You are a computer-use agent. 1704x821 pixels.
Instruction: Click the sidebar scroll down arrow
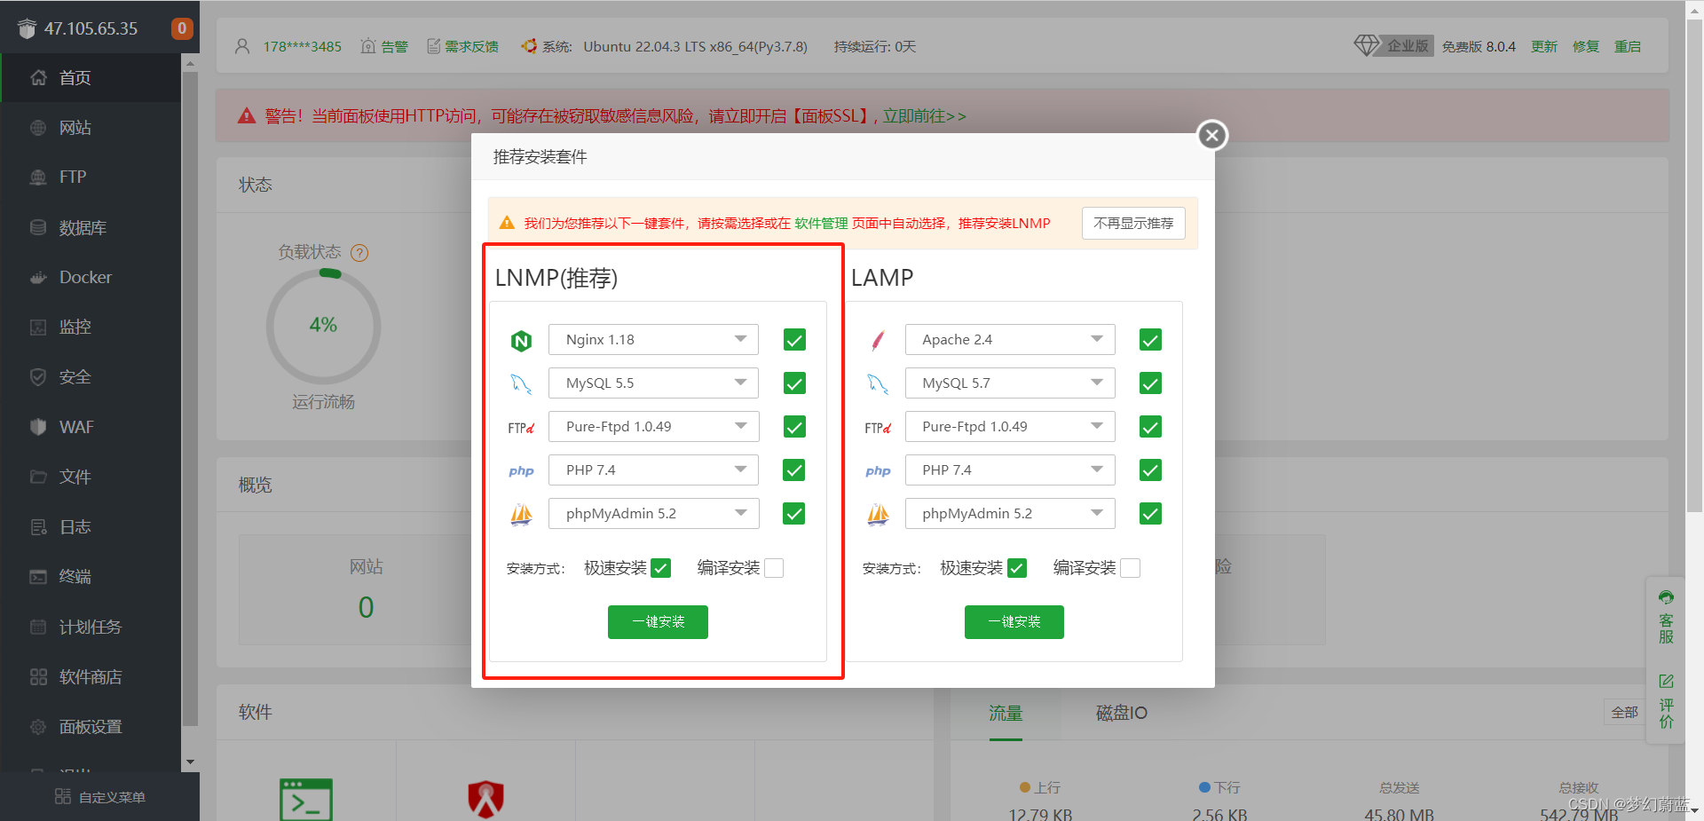point(190,762)
